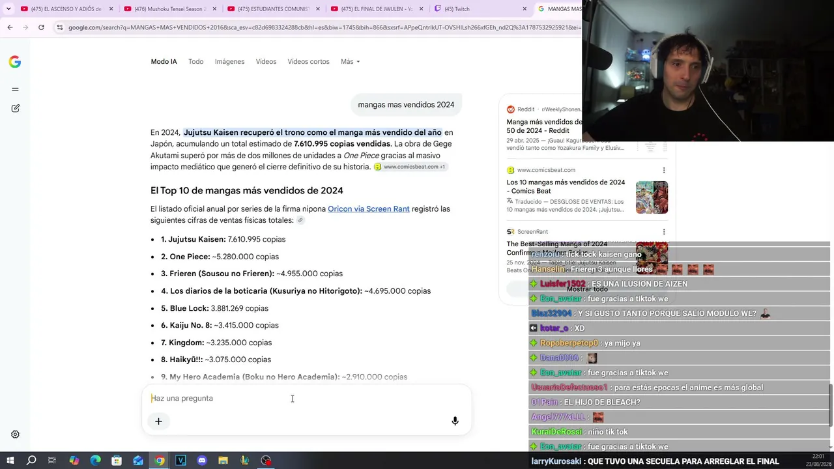Screen dimensions: 834x469
Task: Reload the current page
Action: click(41, 27)
